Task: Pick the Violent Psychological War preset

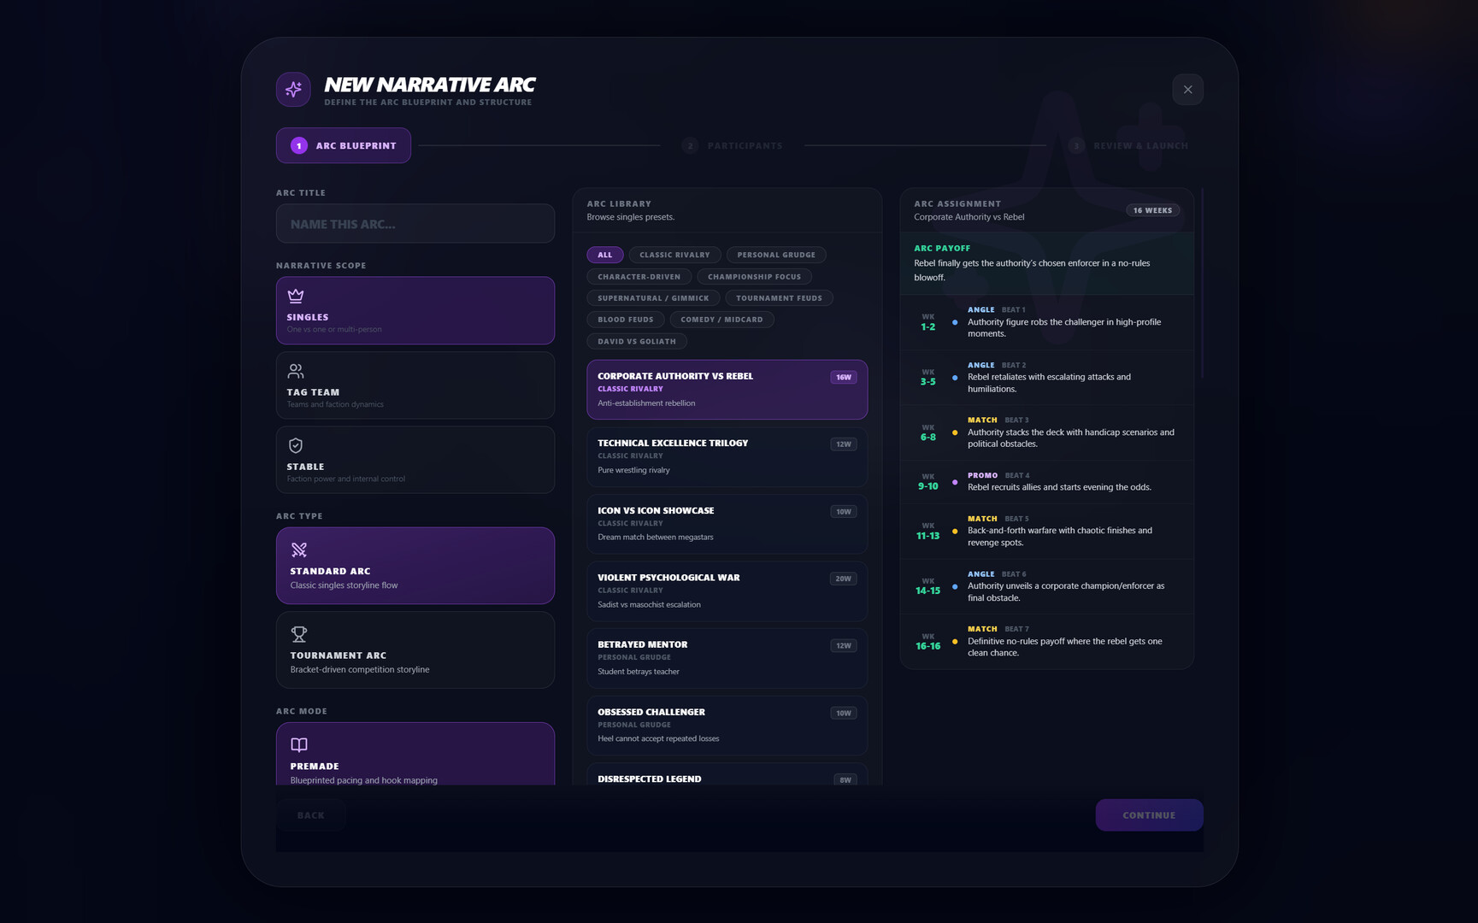Action: 727,591
